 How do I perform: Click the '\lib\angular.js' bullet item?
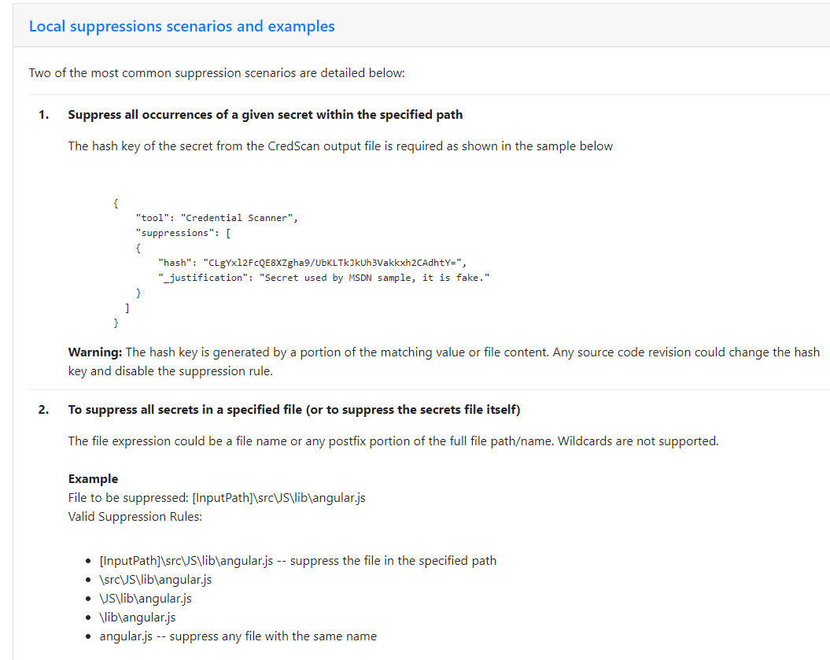(x=137, y=618)
